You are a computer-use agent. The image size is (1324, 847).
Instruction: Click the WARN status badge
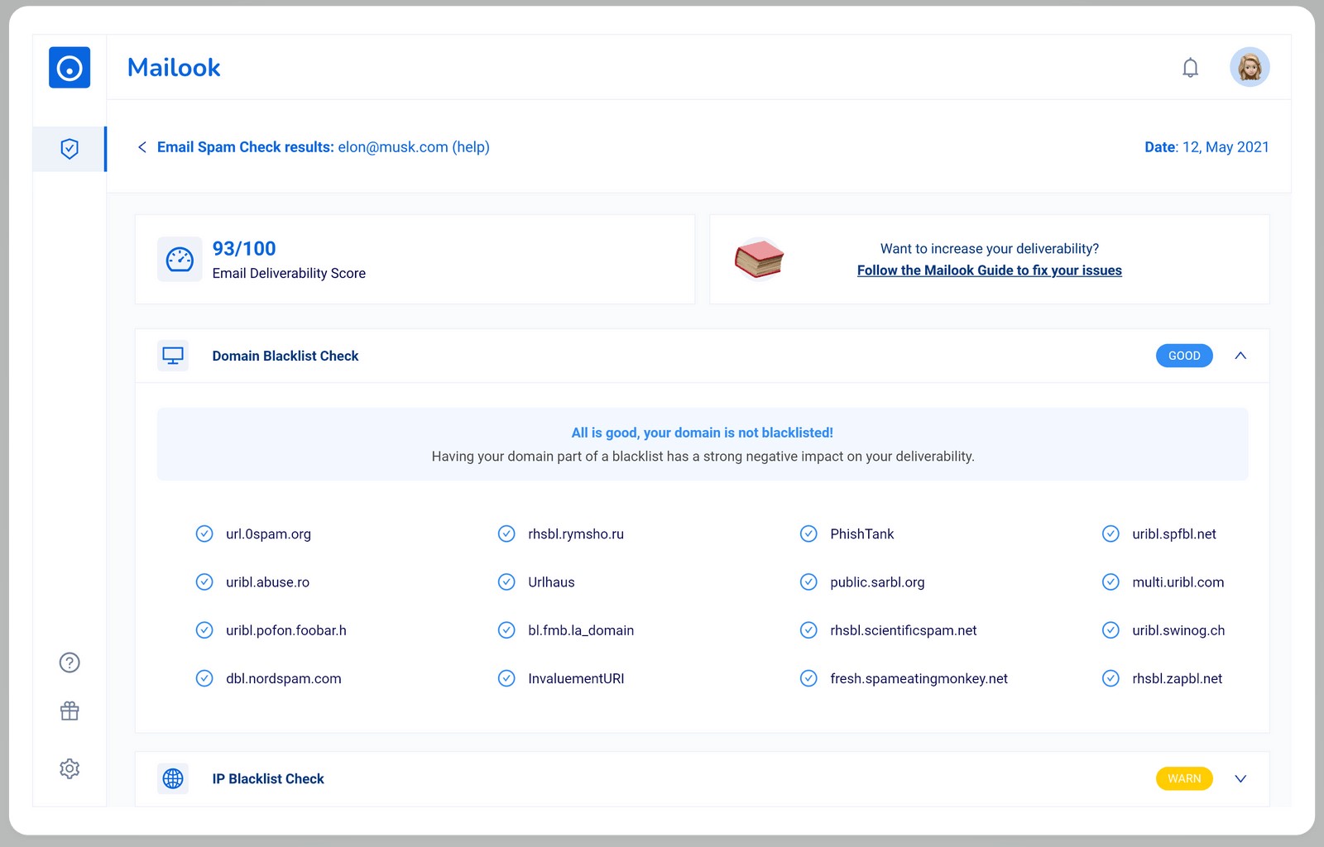click(1184, 778)
